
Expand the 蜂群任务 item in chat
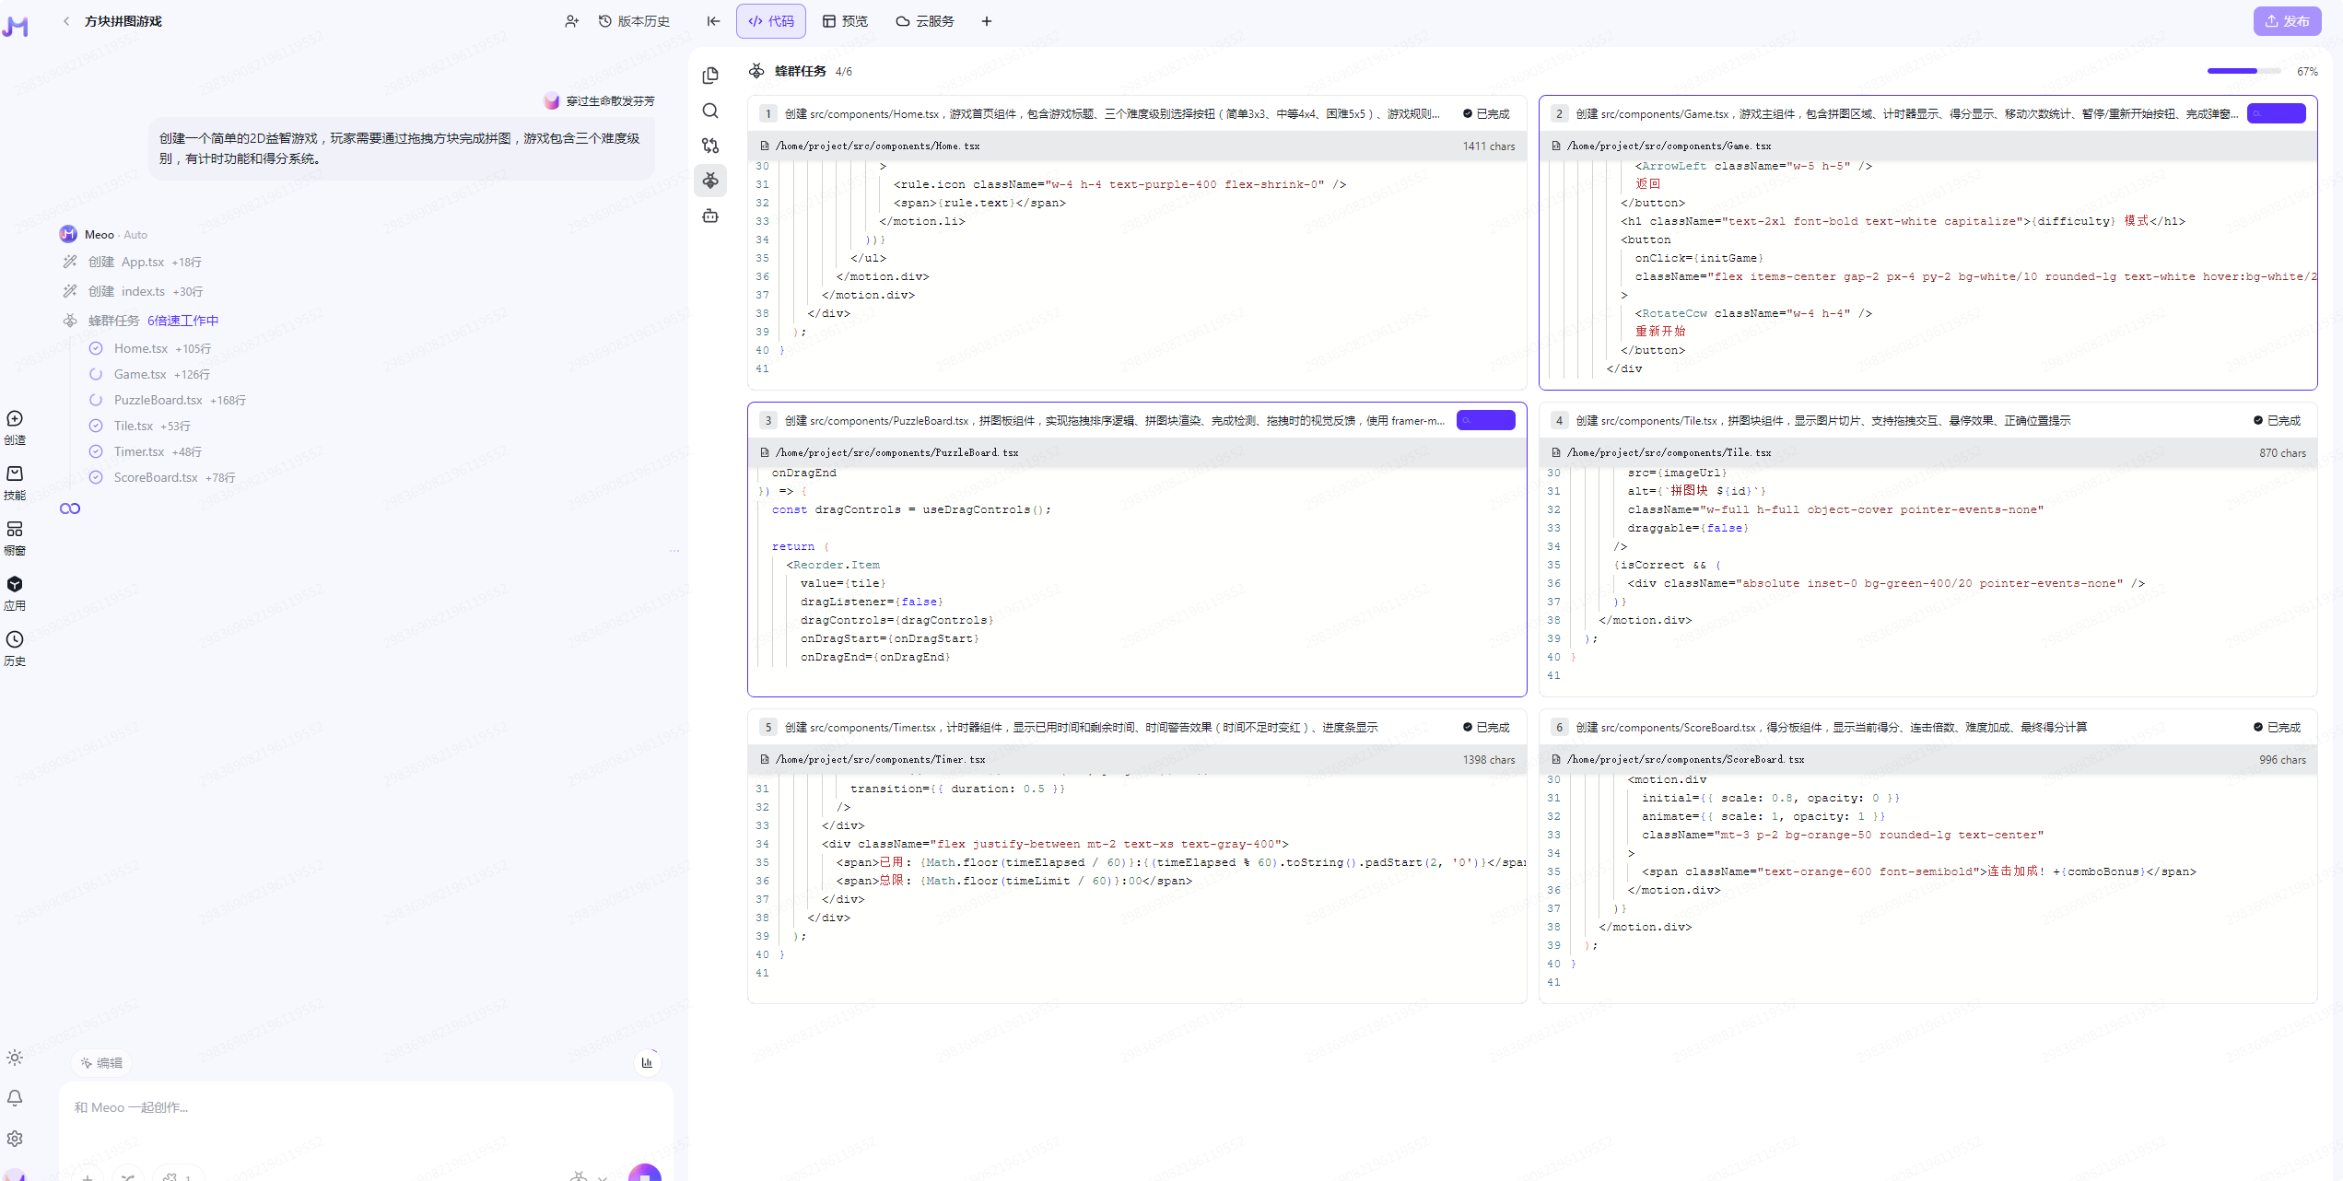[114, 321]
